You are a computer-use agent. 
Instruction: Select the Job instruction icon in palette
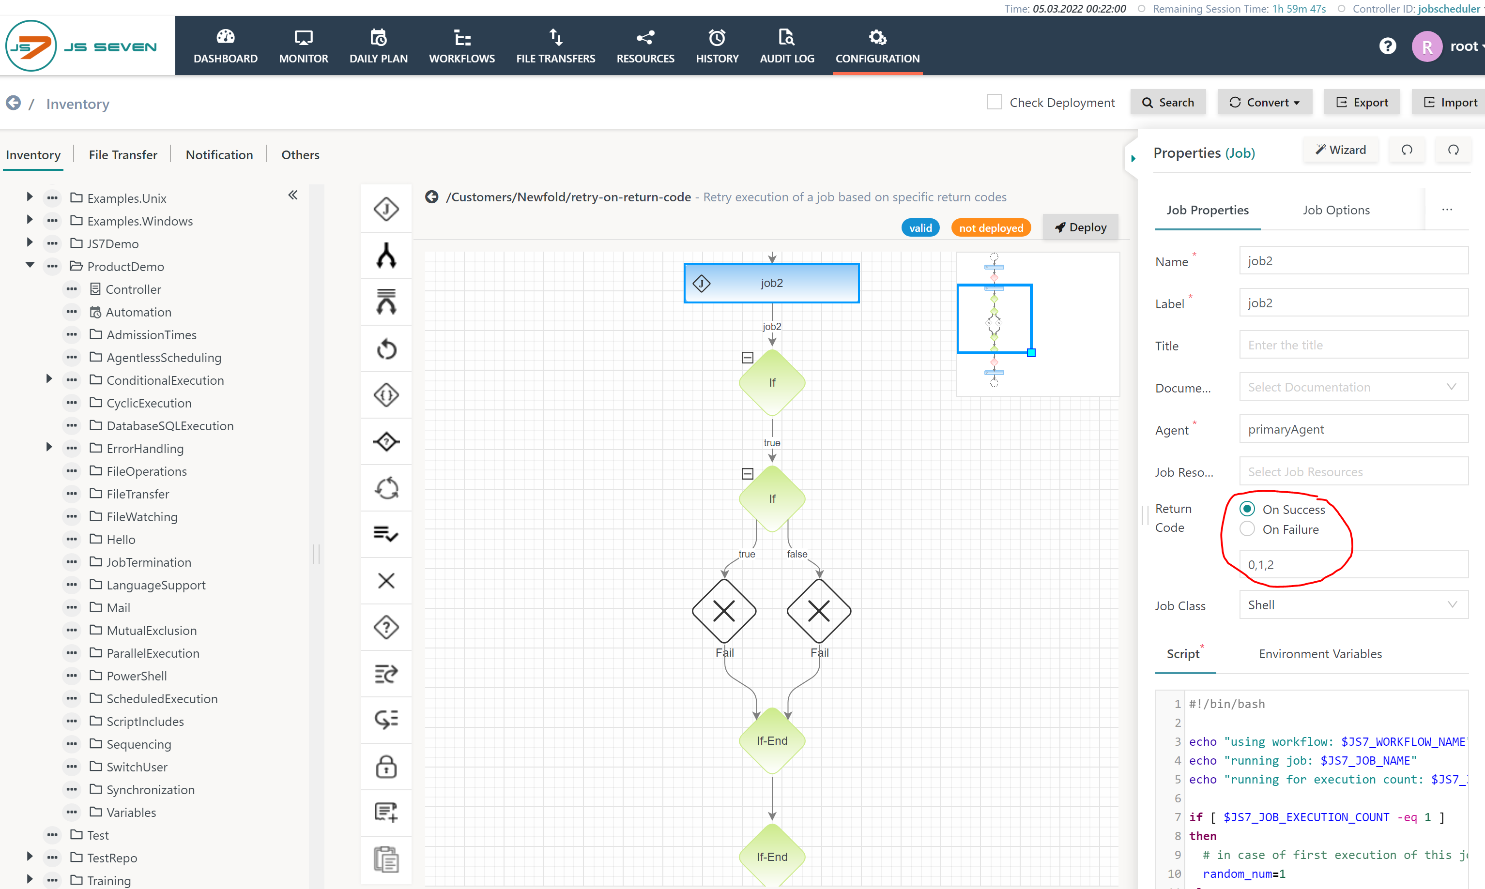(x=386, y=209)
